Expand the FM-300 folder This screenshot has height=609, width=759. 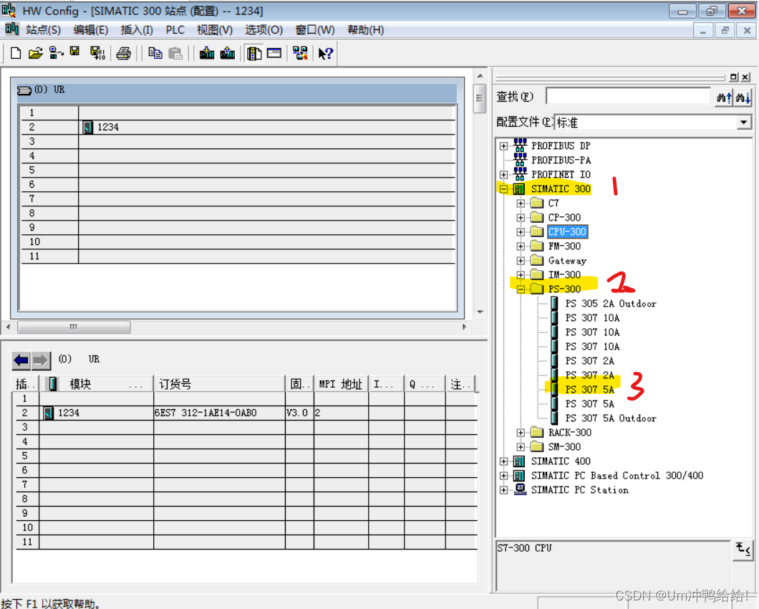tap(521, 246)
